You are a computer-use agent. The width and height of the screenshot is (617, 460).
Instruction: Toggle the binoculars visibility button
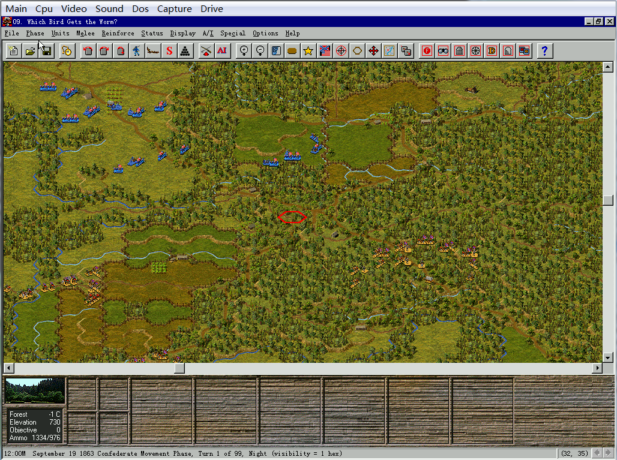[x=444, y=51]
